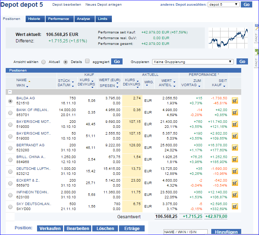Select the BERTRANDT AG position radio button
This screenshot has height=235, width=259.
(x=10, y=148)
